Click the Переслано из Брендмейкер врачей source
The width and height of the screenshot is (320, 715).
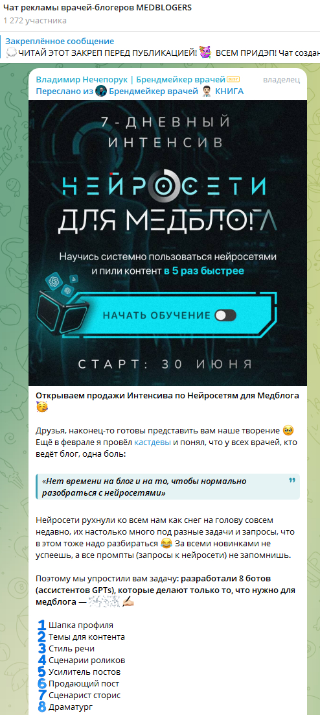[x=140, y=91]
